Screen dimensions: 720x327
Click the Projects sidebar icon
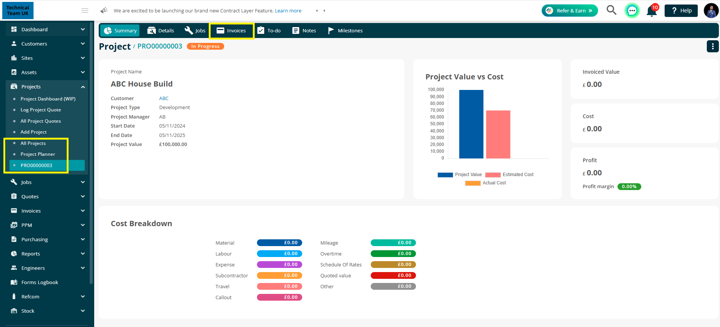pyautogui.click(x=14, y=87)
